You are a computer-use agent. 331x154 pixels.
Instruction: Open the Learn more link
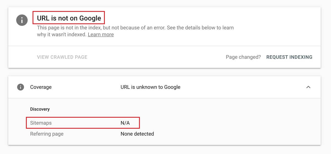coord(101,35)
